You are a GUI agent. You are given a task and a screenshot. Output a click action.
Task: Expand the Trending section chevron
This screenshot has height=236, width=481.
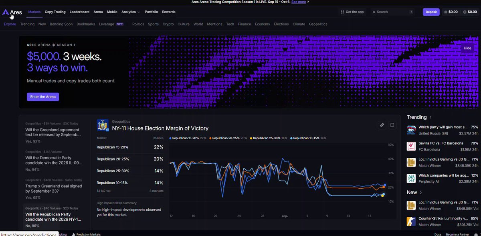coord(430,117)
